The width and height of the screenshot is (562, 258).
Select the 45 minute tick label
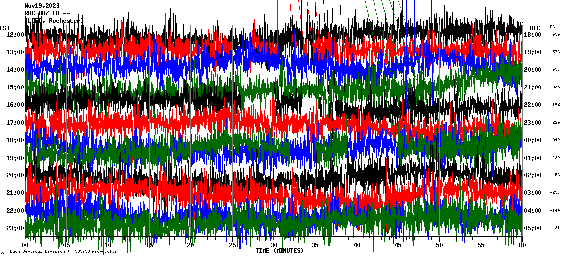[x=398, y=245]
